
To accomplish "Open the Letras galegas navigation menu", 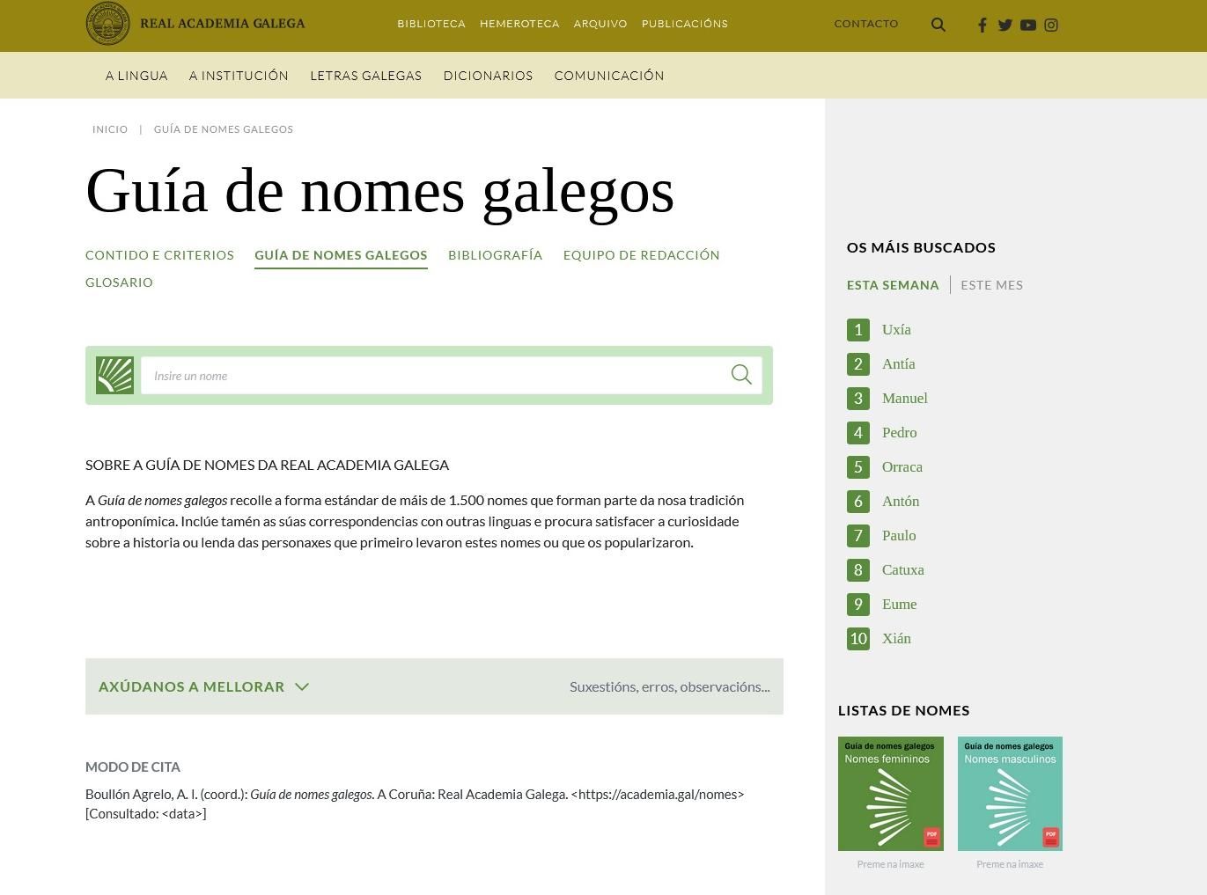I will [x=366, y=76].
